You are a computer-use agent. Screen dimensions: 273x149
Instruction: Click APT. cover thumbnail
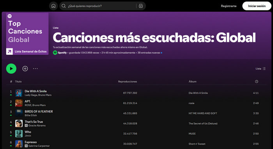click(x=19, y=103)
